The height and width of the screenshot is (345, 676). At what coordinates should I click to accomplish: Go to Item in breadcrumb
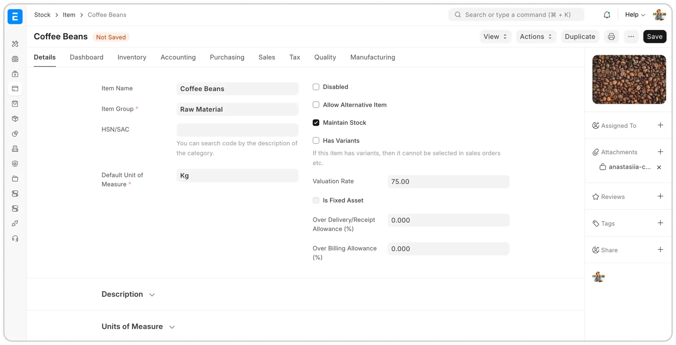[69, 15]
